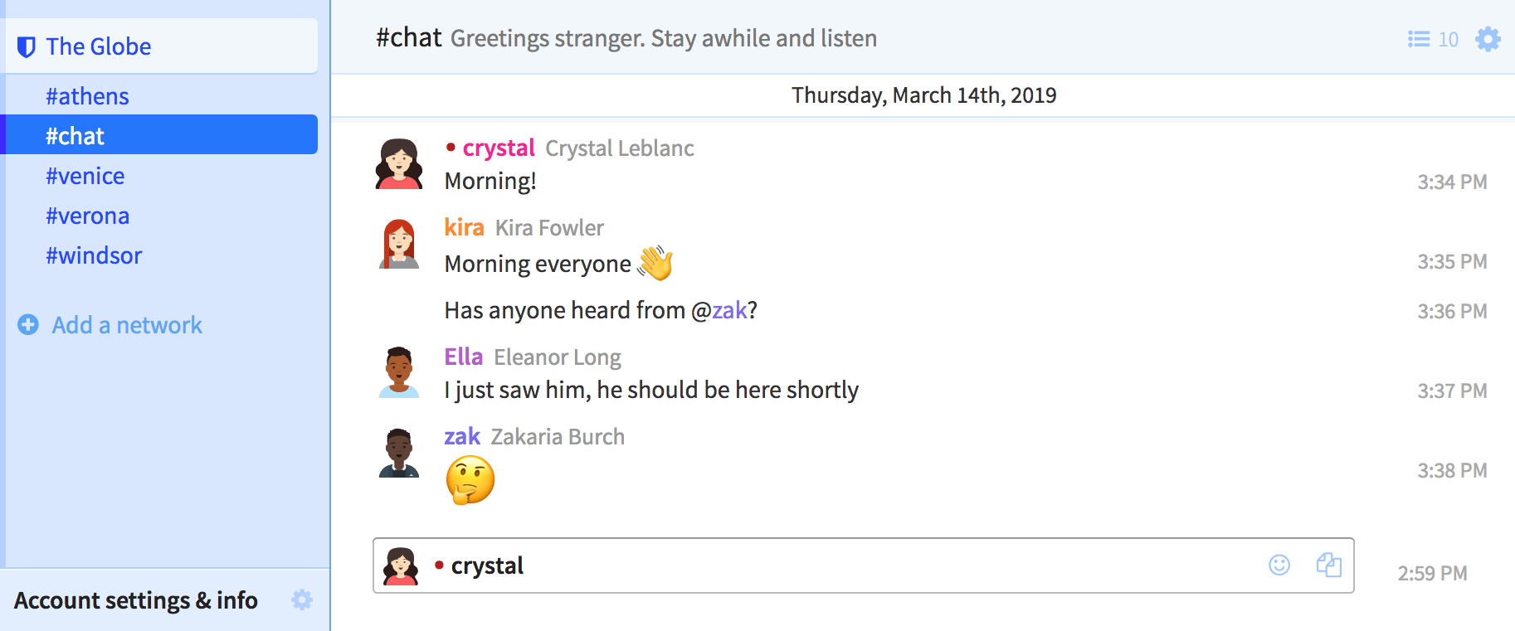The width and height of the screenshot is (1515, 631).
Task: Click the Add a network link
Action: pyautogui.click(x=127, y=325)
